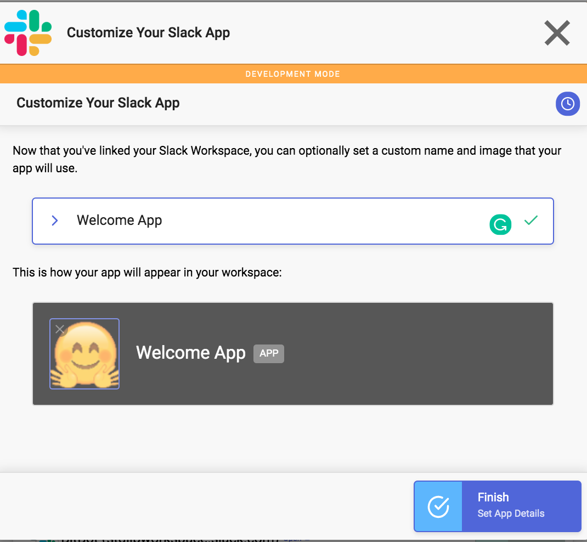Viewport: 587px width, 542px height.
Task: Click into the Welcome App name field
Action: tap(292, 221)
